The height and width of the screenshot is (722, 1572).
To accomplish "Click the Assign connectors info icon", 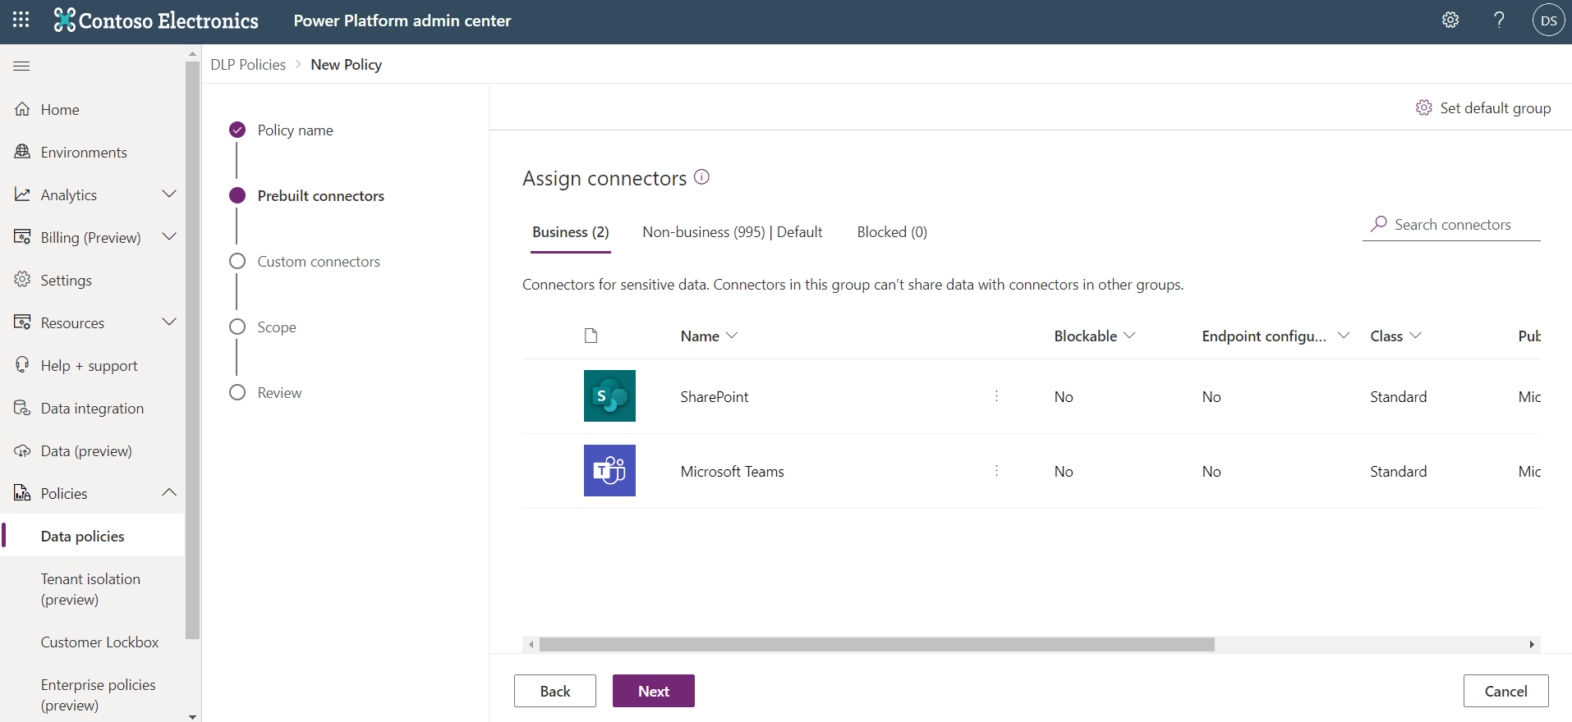I will (x=701, y=176).
